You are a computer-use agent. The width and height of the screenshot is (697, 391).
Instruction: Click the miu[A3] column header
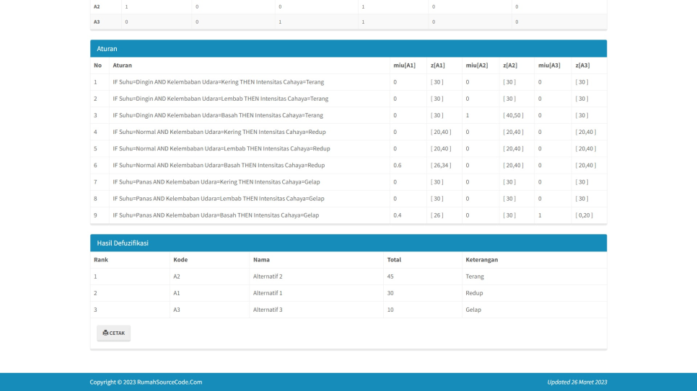click(x=549, y=66)
